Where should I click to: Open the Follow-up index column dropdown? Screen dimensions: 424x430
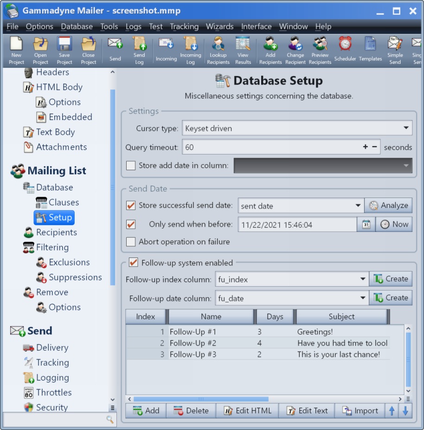click(292, 279)
